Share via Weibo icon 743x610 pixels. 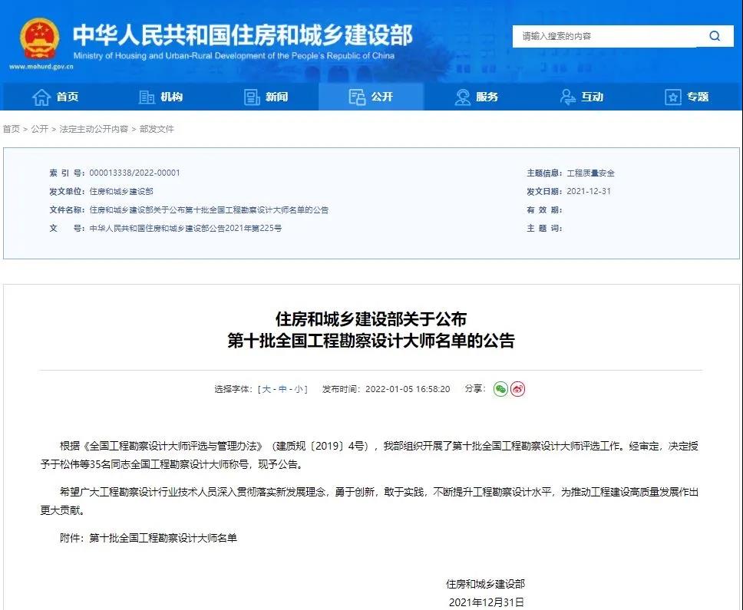[x=517, y=389]
